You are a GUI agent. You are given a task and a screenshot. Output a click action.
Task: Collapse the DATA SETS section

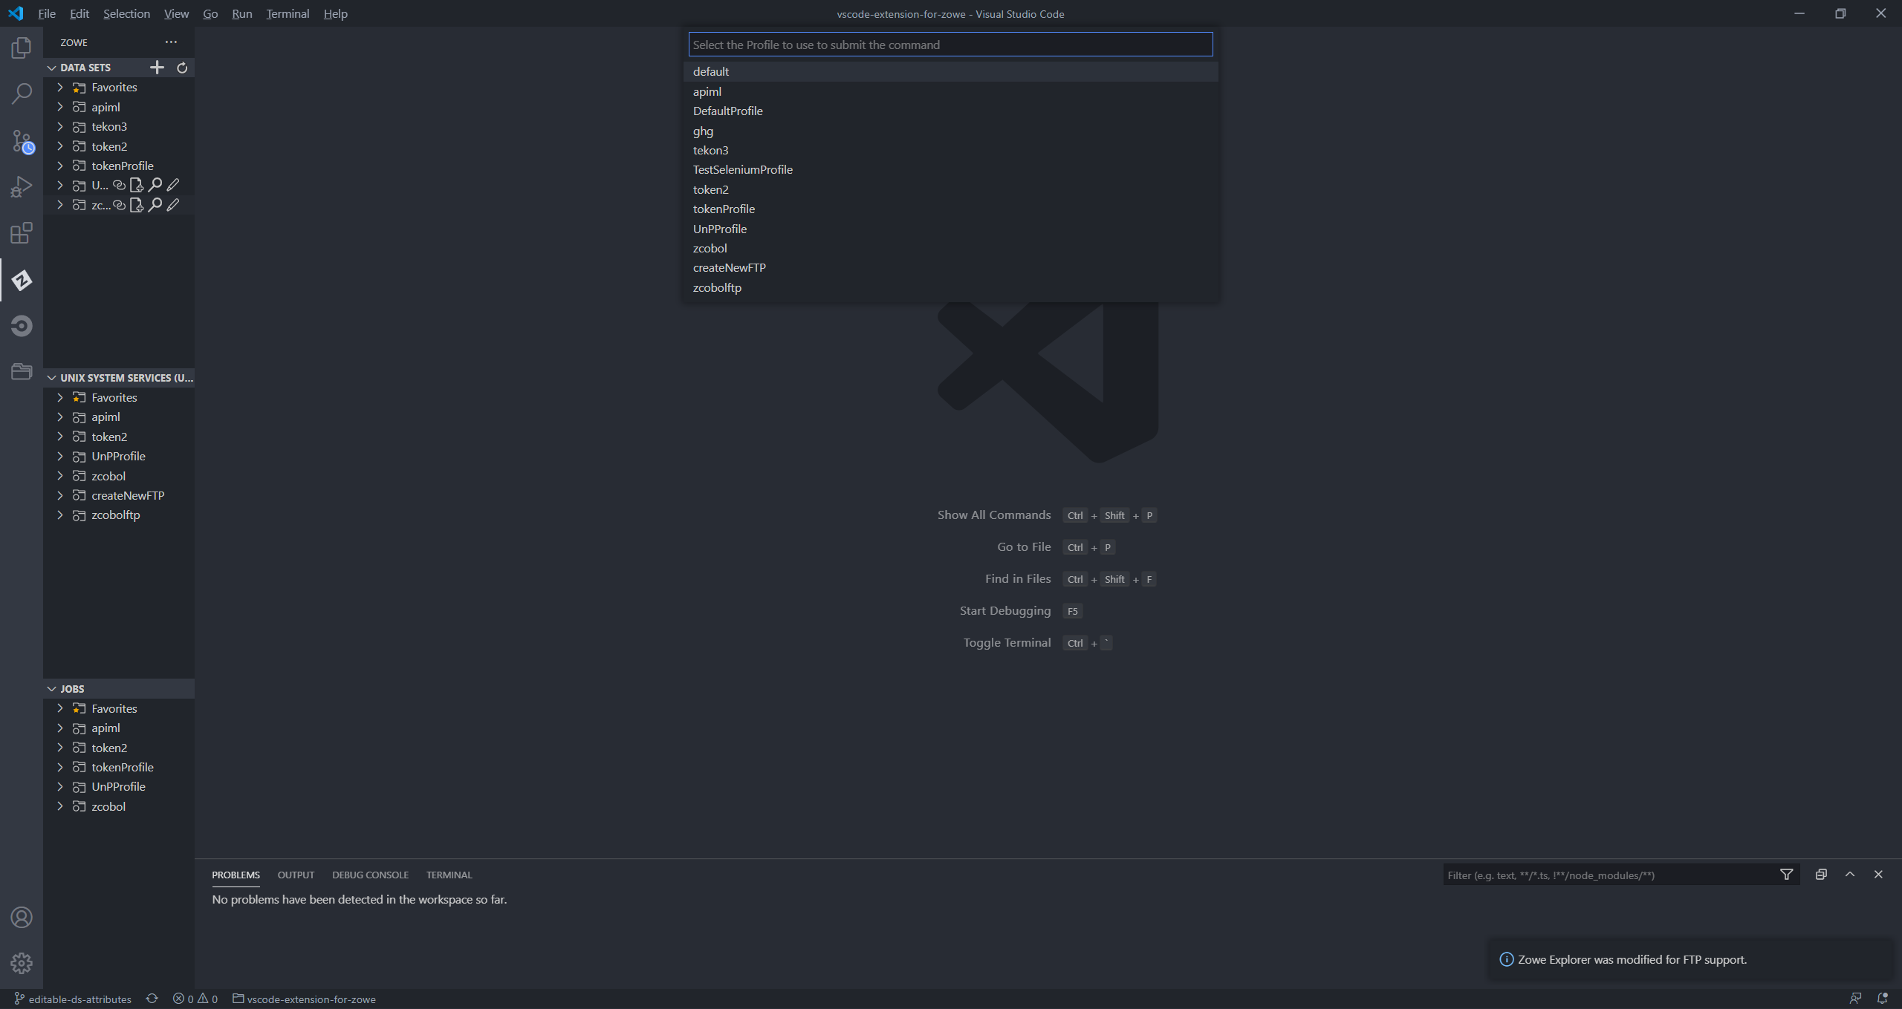pos(51,67)
